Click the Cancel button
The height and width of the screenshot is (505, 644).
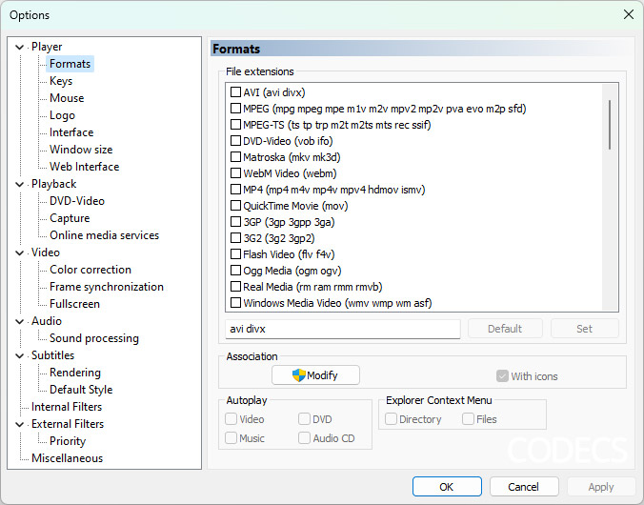click(524, 487)
